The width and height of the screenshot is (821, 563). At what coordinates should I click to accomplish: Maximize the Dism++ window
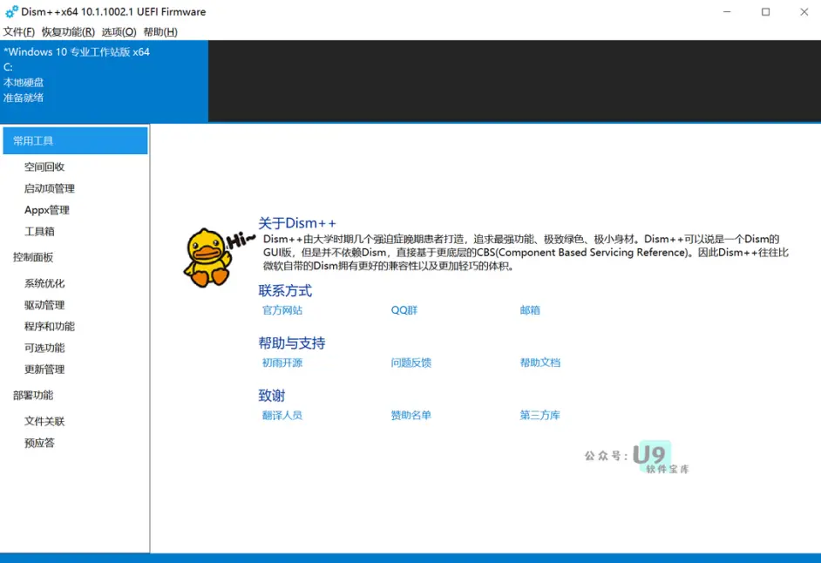[765, 11]
